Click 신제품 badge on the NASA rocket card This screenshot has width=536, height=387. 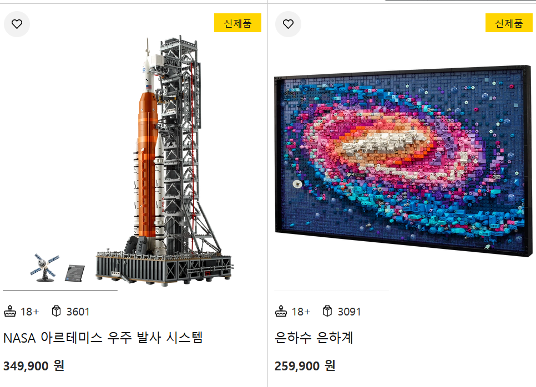tap(237, 23)
